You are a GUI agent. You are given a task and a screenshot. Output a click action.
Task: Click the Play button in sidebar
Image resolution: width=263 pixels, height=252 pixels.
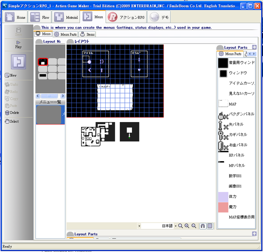18,45
